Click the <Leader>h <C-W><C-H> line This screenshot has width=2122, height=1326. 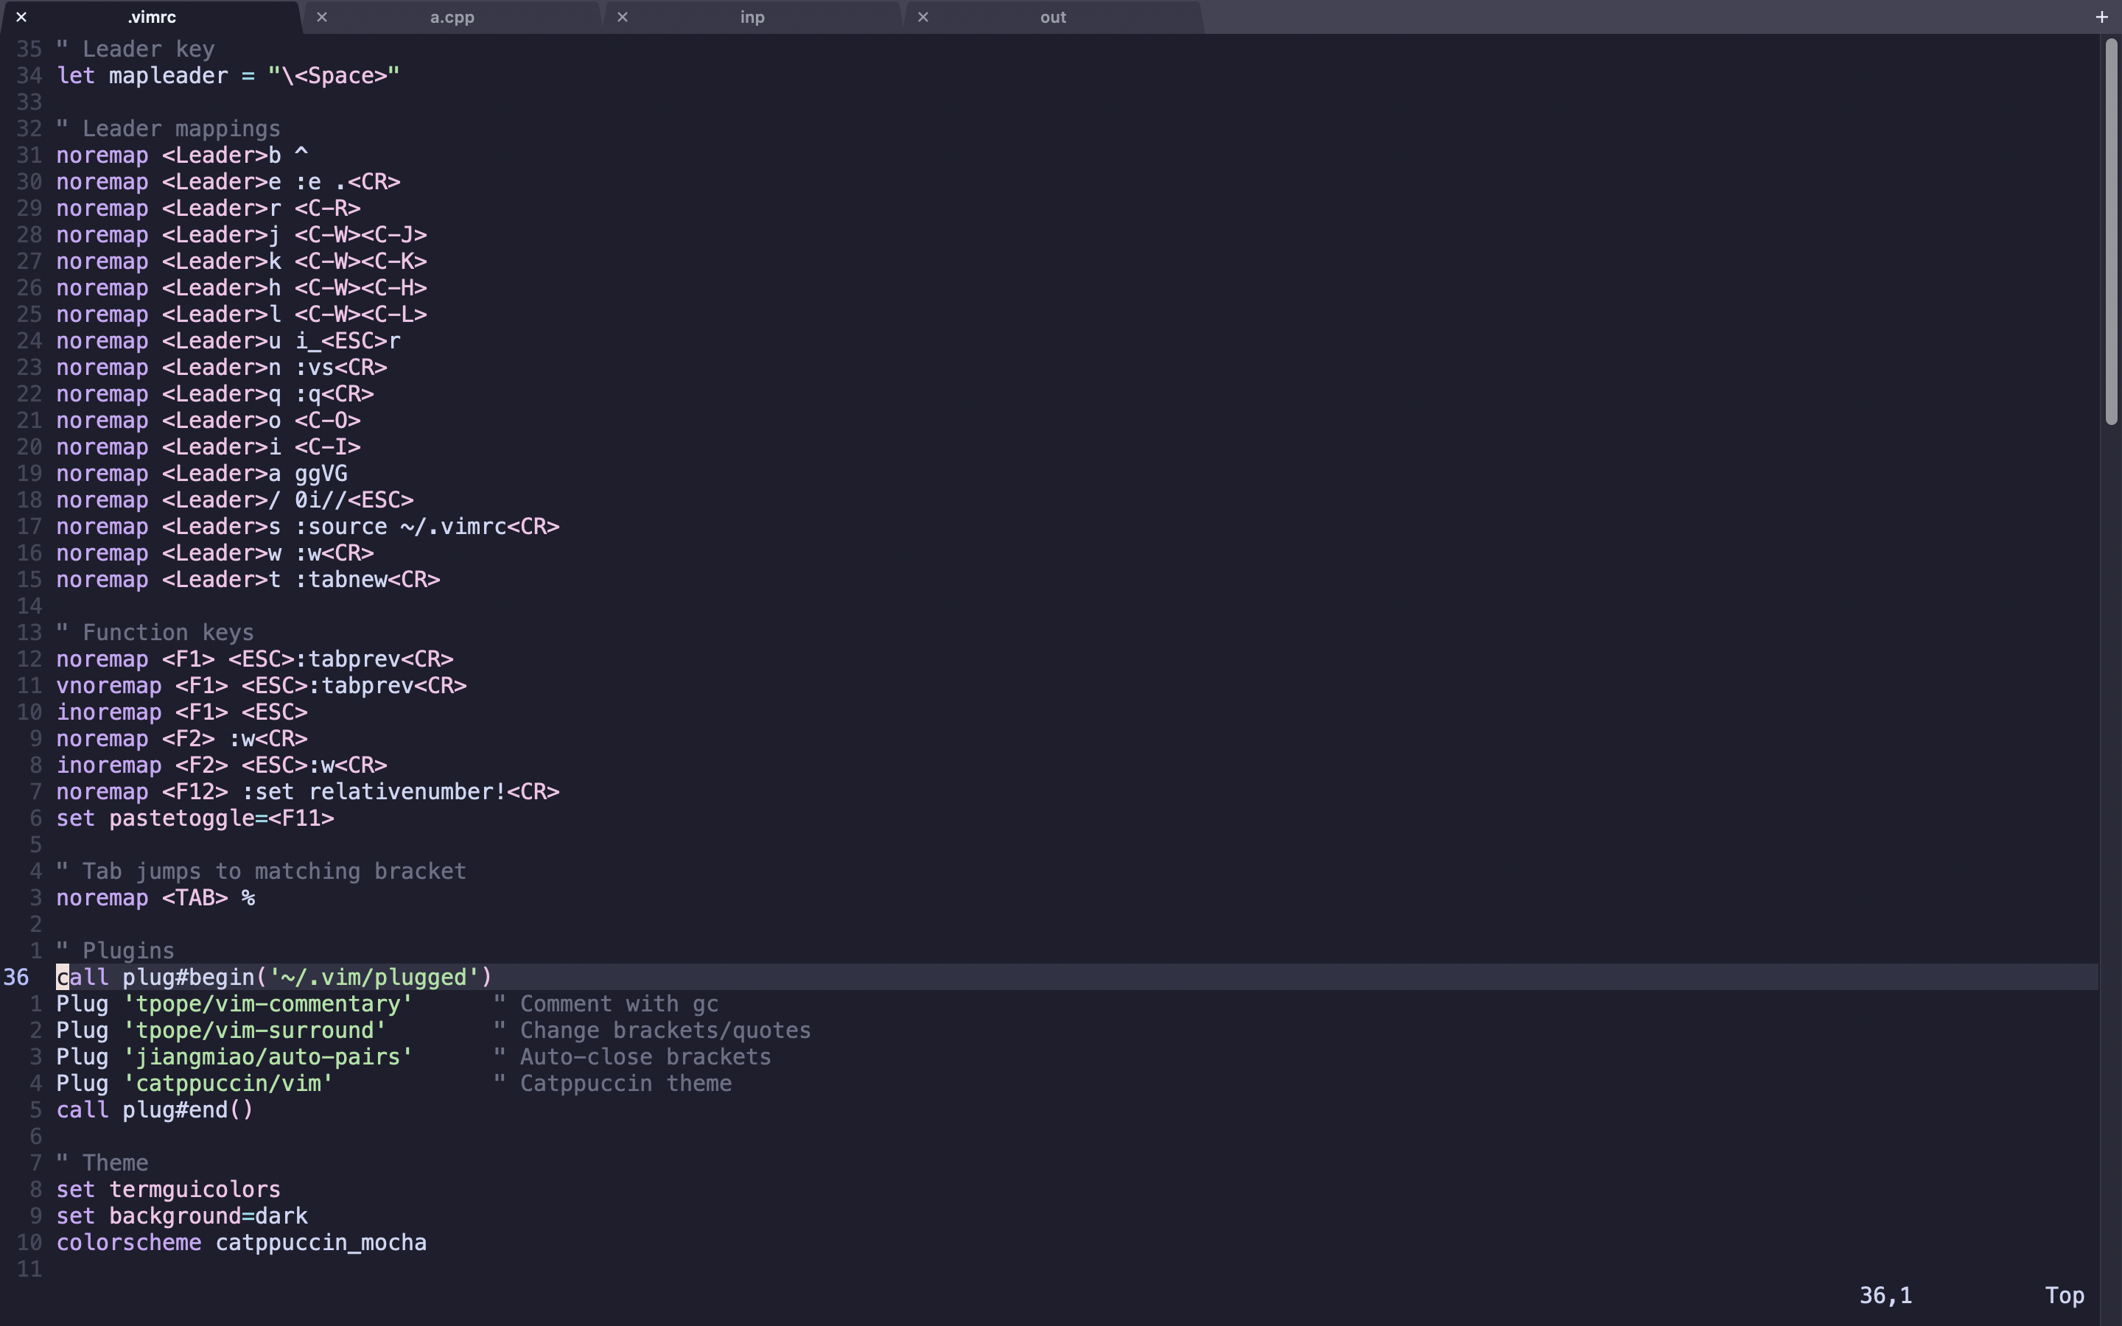[x=242, y=287]
